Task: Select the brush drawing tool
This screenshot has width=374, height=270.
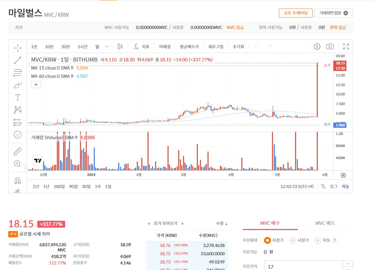Action: tap(18, 85)
